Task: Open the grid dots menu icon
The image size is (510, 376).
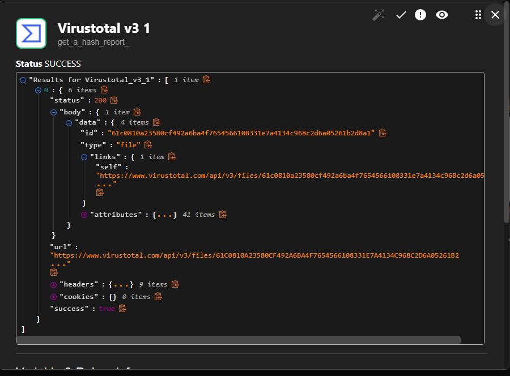Action: [478, 15]
